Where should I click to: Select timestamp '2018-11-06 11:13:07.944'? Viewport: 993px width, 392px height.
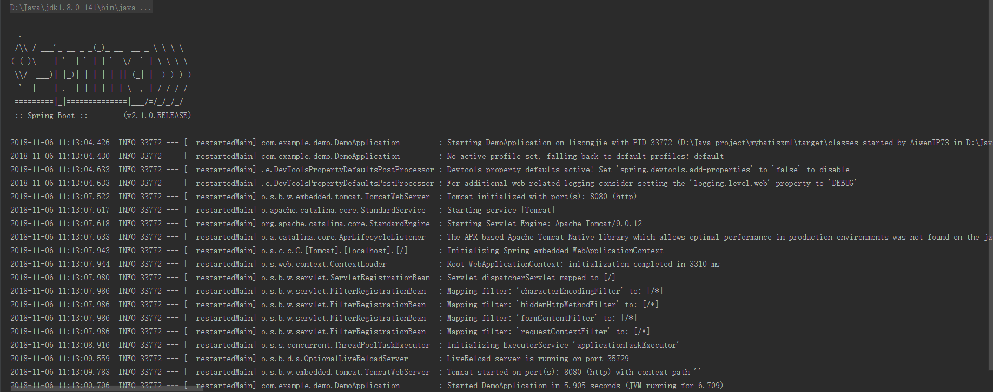click(60, 264)
